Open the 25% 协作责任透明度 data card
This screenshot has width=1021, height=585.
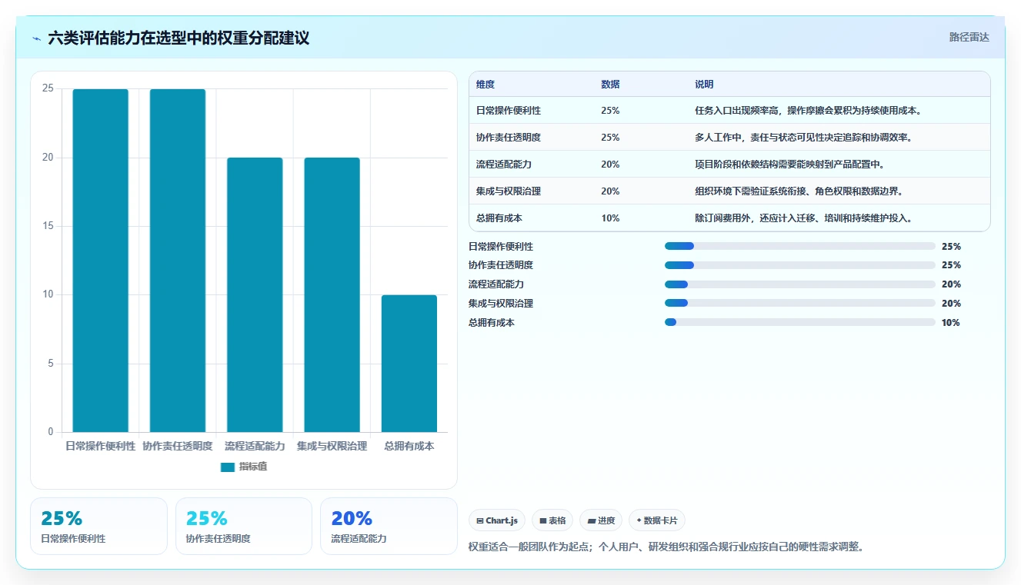pos(244,526)
